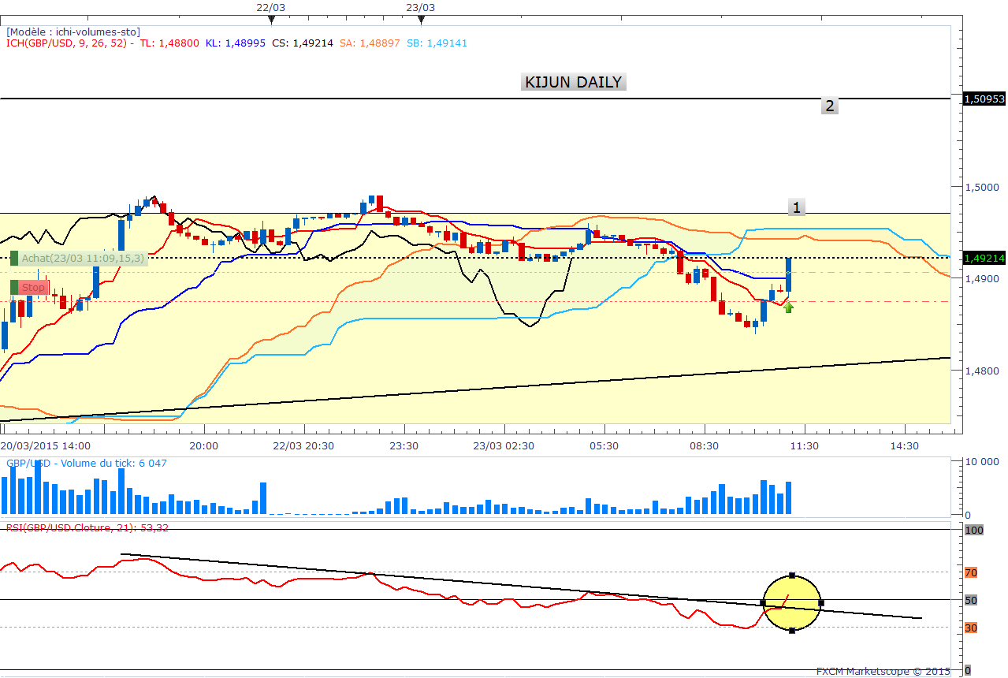Click the TL: 1,48800 value

coord(169,43)
